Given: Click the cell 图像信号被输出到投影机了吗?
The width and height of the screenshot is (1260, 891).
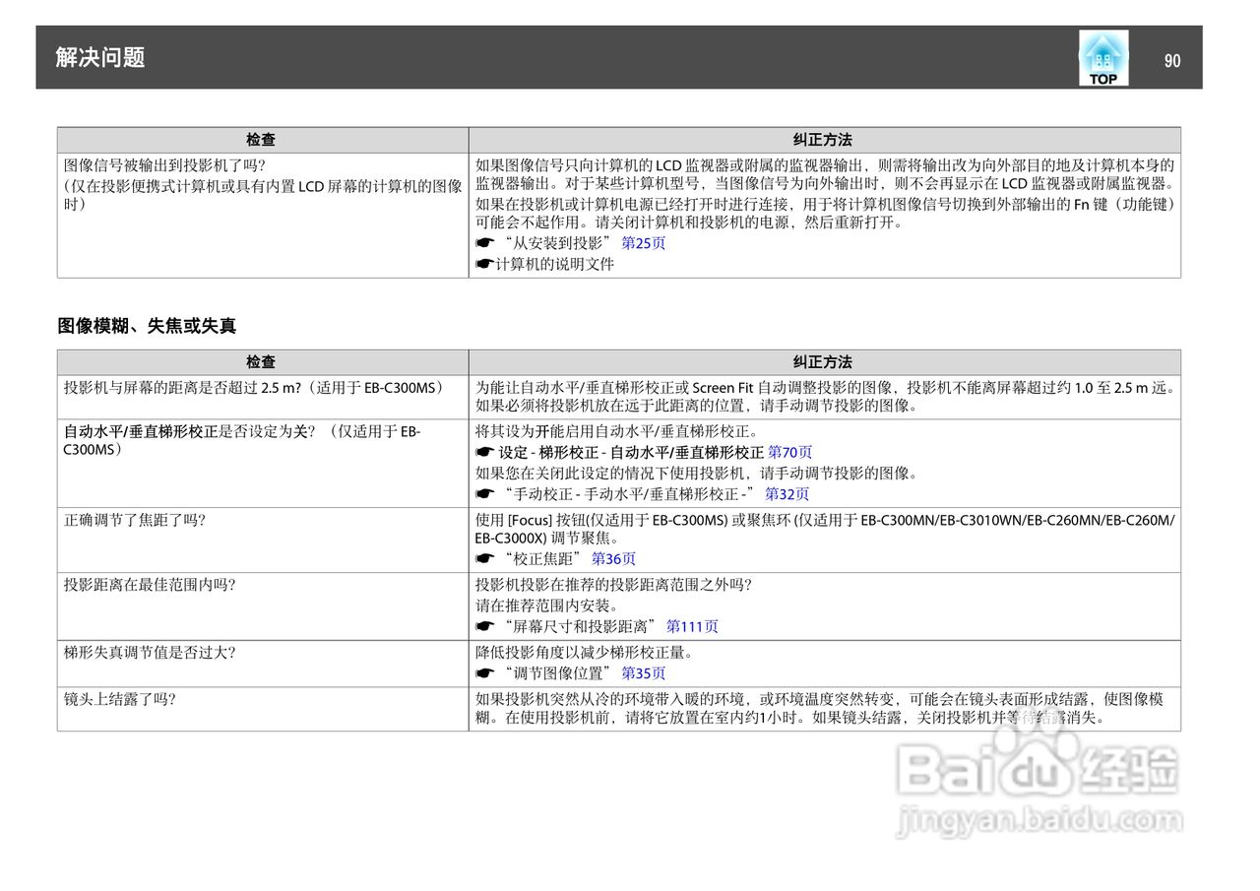Looking at the screenshot, I should (263, 216).
